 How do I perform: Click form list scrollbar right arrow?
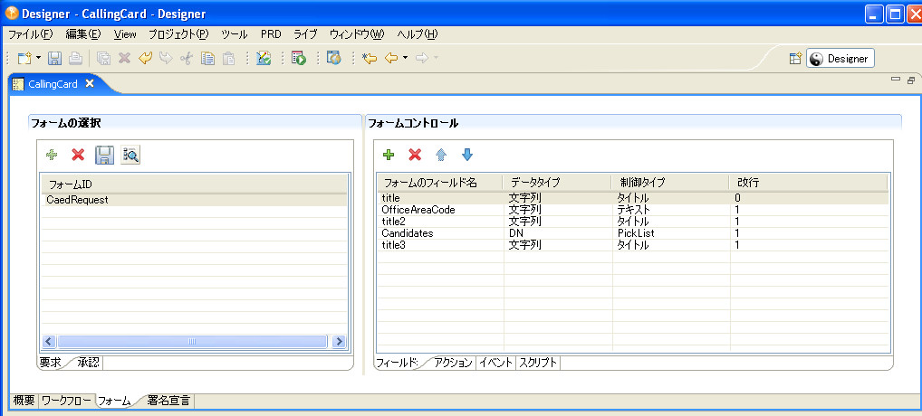pos(339,341)
